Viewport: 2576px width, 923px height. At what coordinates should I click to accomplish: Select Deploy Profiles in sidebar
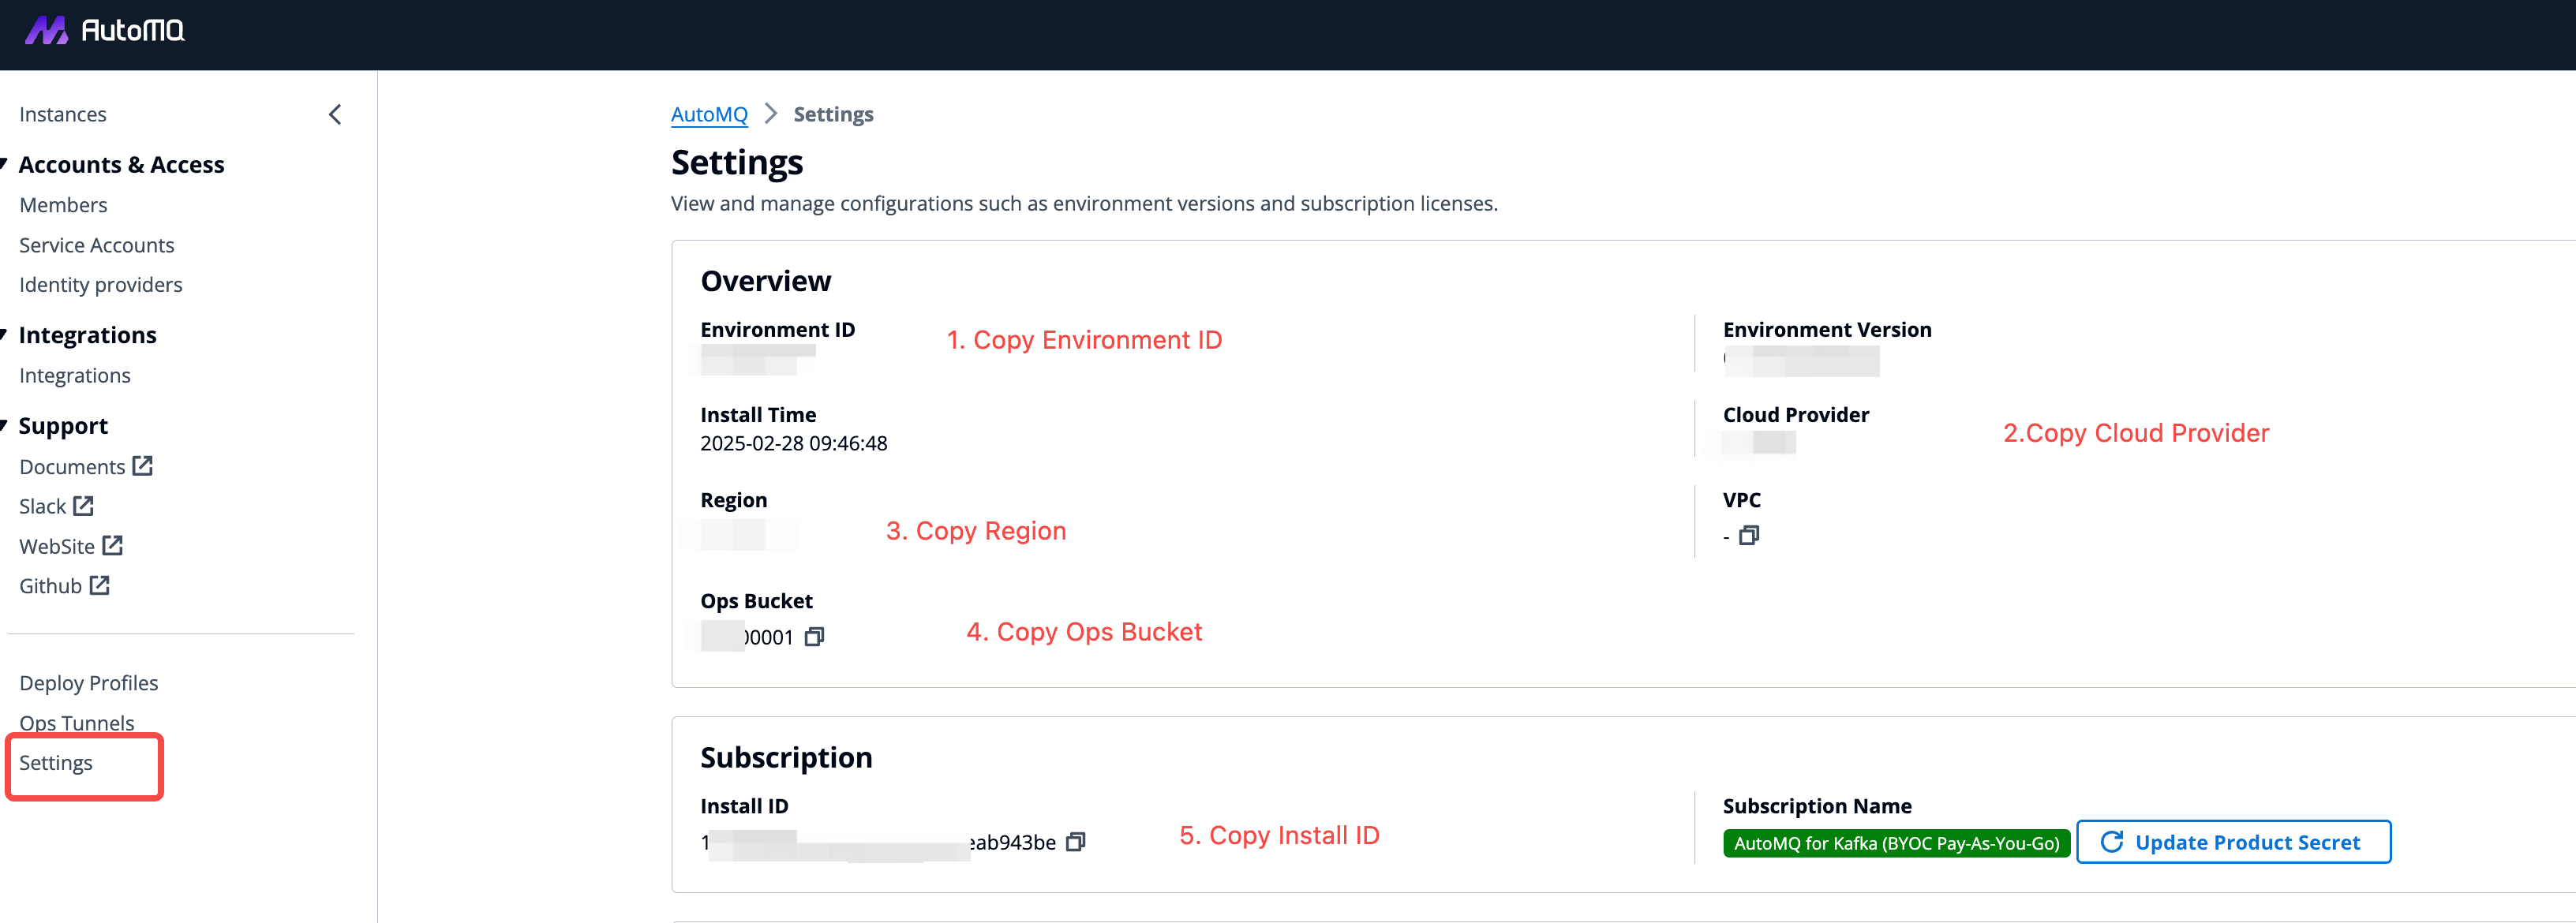pos(88,683)
